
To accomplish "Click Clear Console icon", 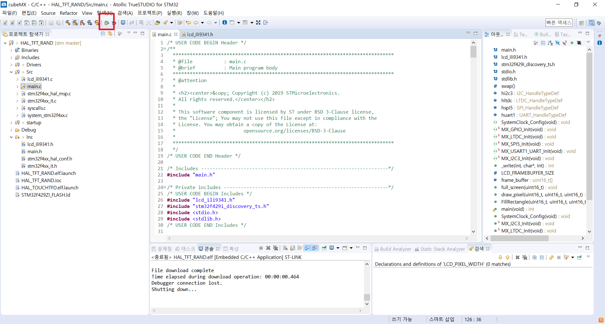I will click(x=285, y=248).
